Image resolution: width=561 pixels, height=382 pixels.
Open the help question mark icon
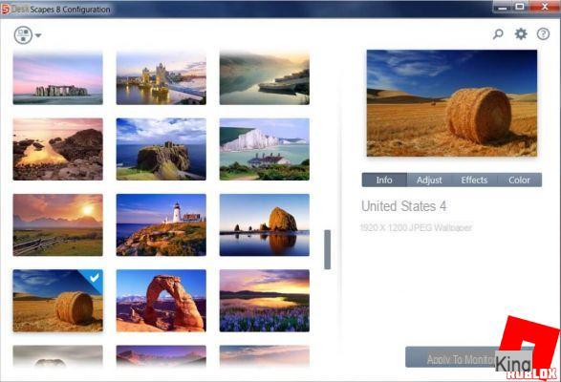543,34
